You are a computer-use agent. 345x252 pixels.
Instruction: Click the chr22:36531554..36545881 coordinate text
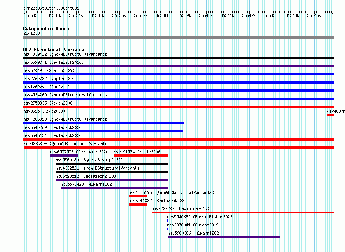(x=51, y=8)
